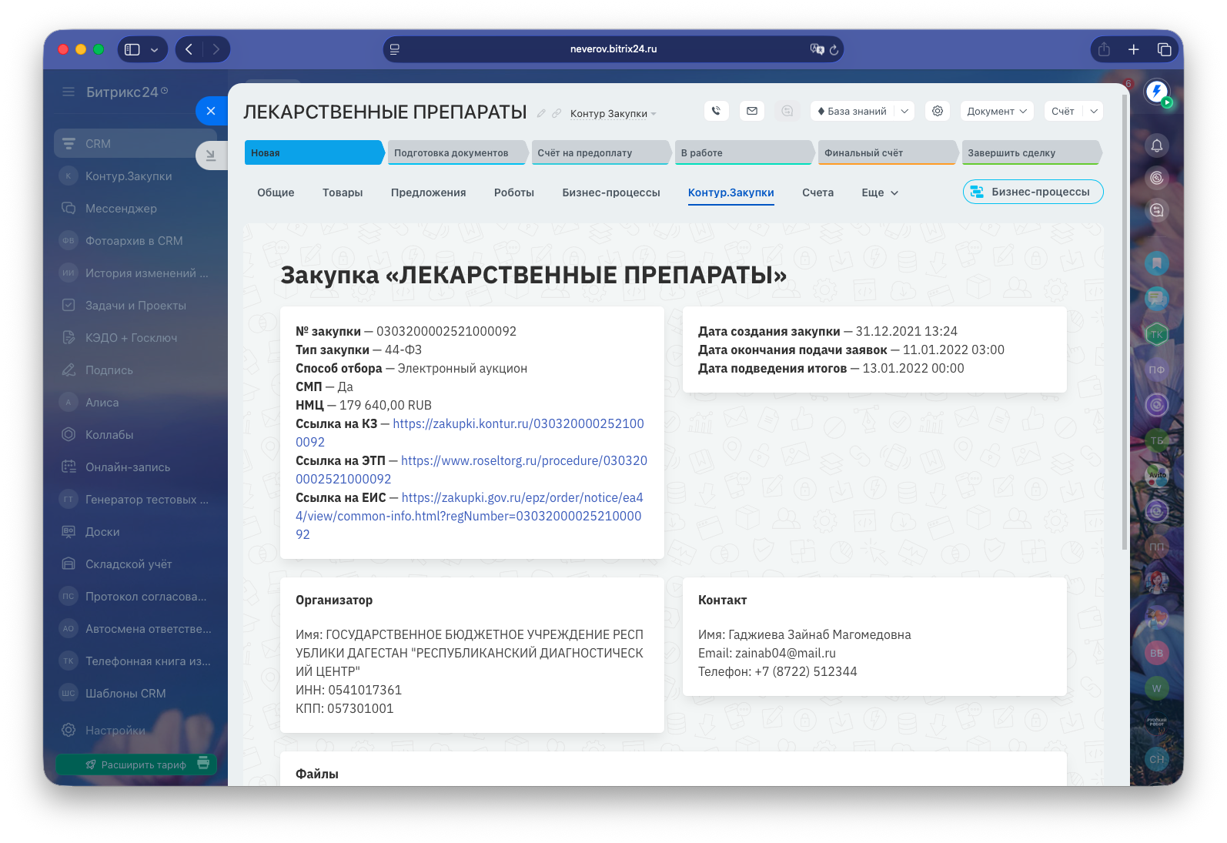Close the deal slider with blue X

coord(211,111)
